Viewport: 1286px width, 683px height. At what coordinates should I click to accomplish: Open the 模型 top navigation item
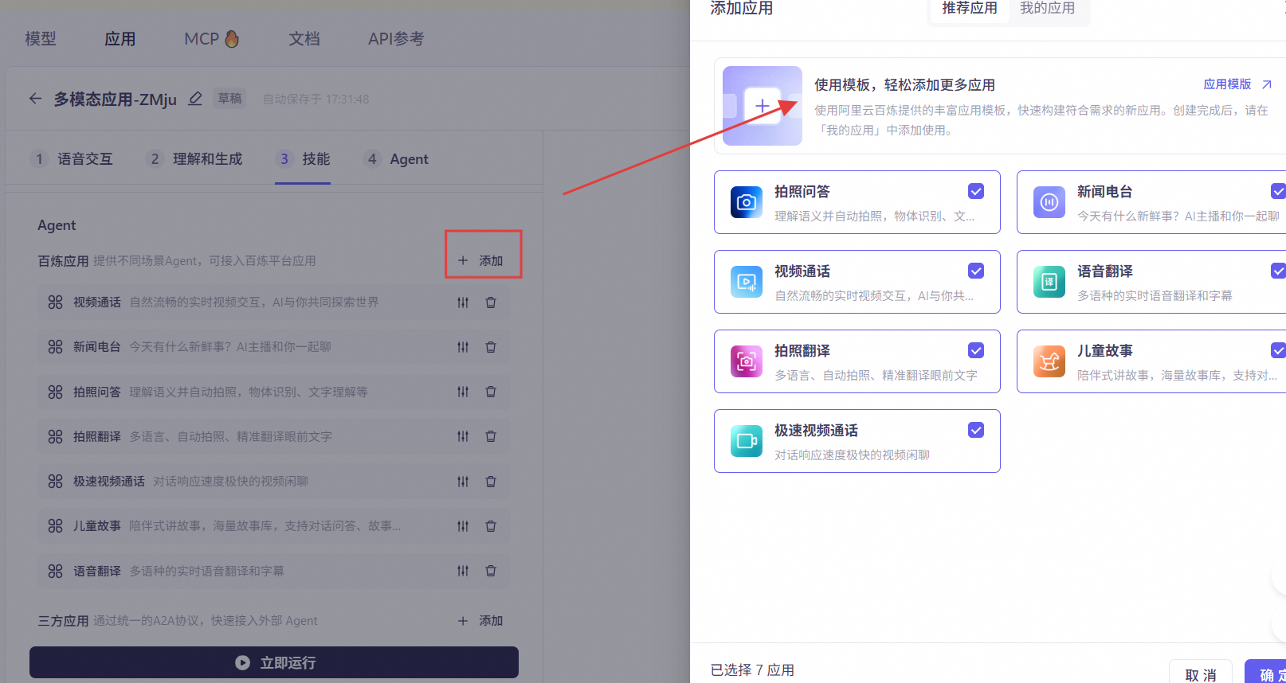pos(41,39)
